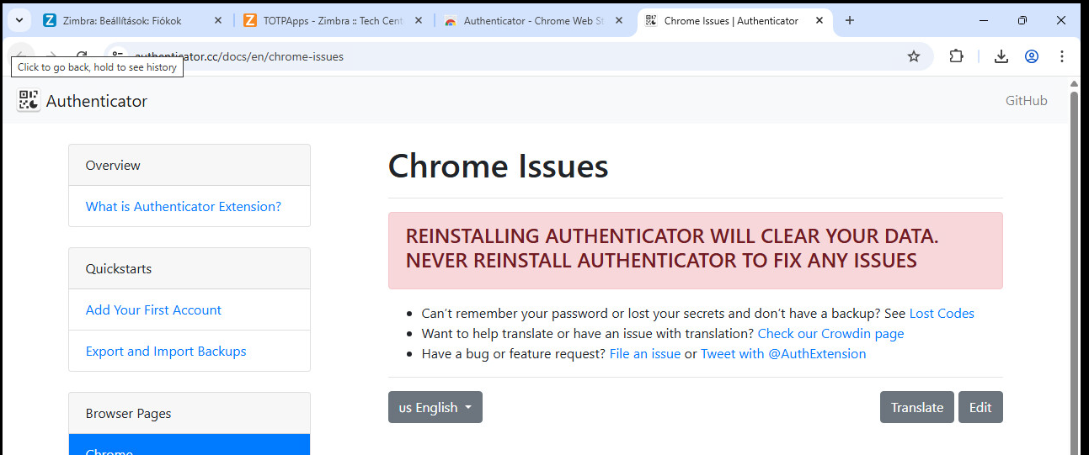The image size is (1089, 455).
Task: Click the Translate button
Action: [x=917, y=407]
